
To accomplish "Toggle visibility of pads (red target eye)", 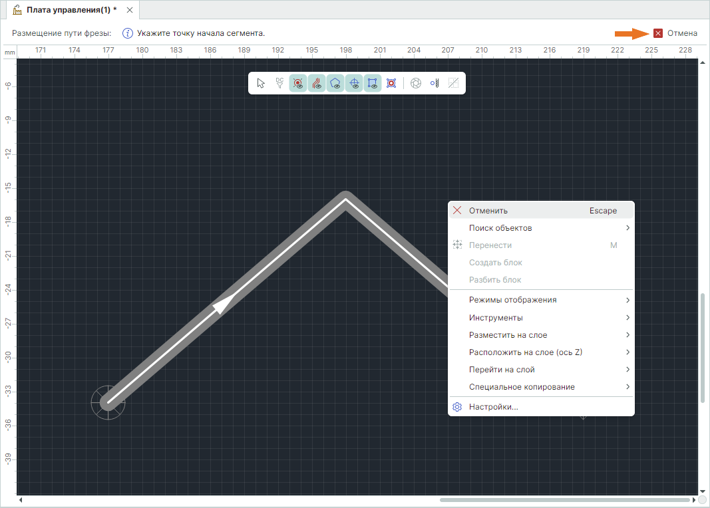I will point(298,83).
